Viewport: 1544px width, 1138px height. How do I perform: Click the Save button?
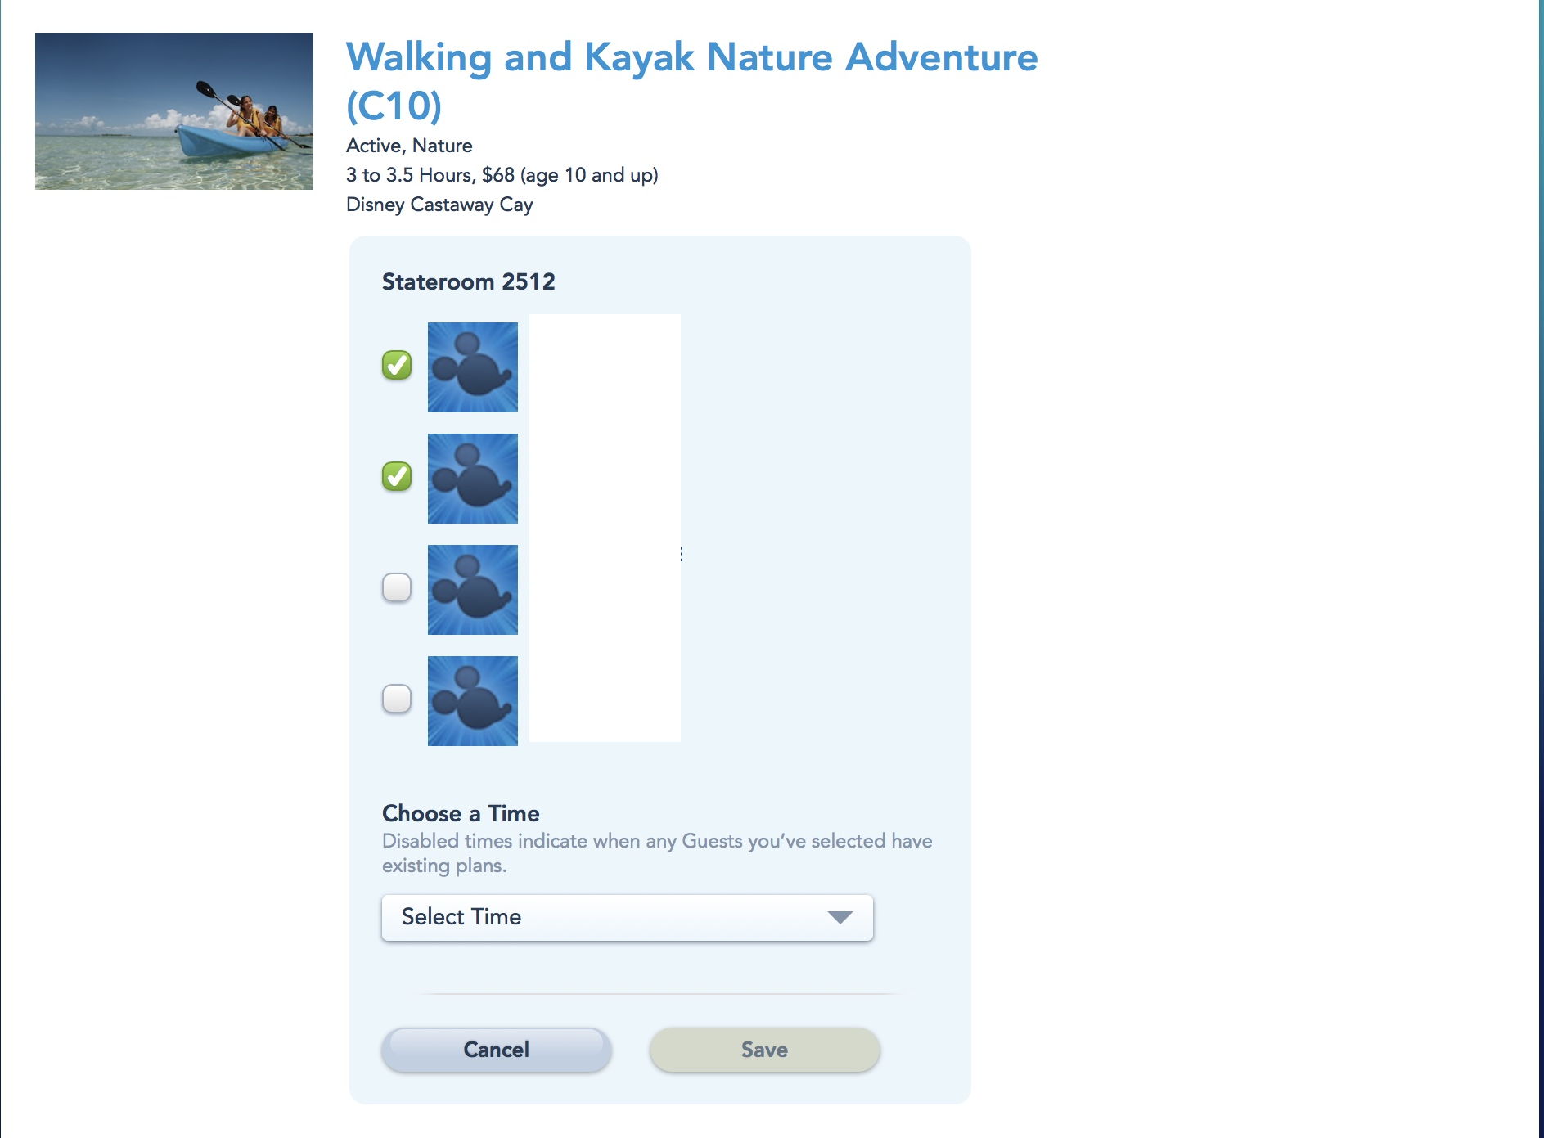tap(764, 1050)
